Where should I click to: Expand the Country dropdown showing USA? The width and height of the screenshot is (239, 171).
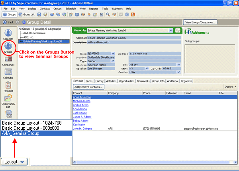178,72
